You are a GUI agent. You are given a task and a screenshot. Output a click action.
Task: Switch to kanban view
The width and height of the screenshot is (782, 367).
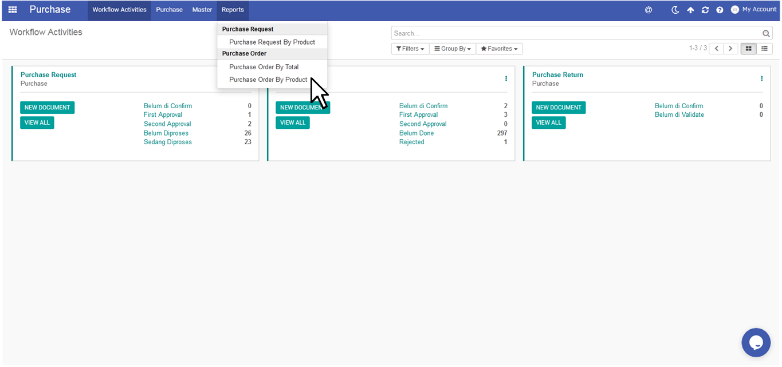(x=748, y=49)
